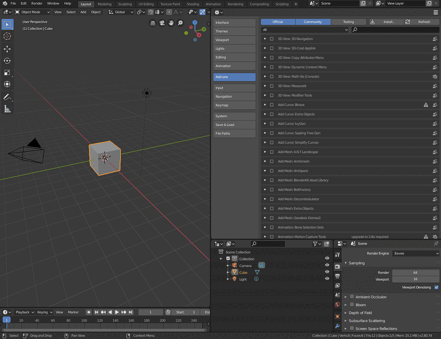Switch to the Sculpting workspace tab
This screenshot has width=441, height=339.
(124, 4)
